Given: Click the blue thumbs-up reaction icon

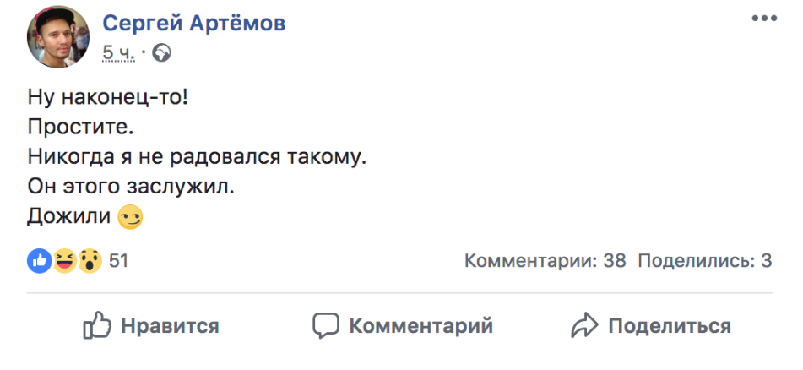Looking at the screenshot, I should pos(39,261).
